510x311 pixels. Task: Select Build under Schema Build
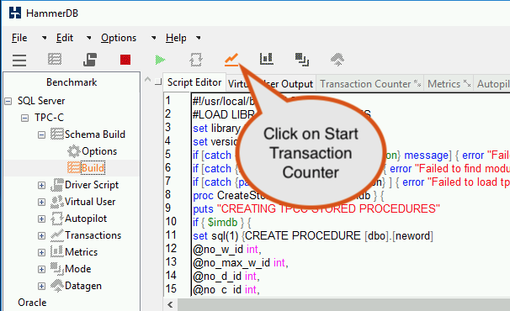(93, 168)
